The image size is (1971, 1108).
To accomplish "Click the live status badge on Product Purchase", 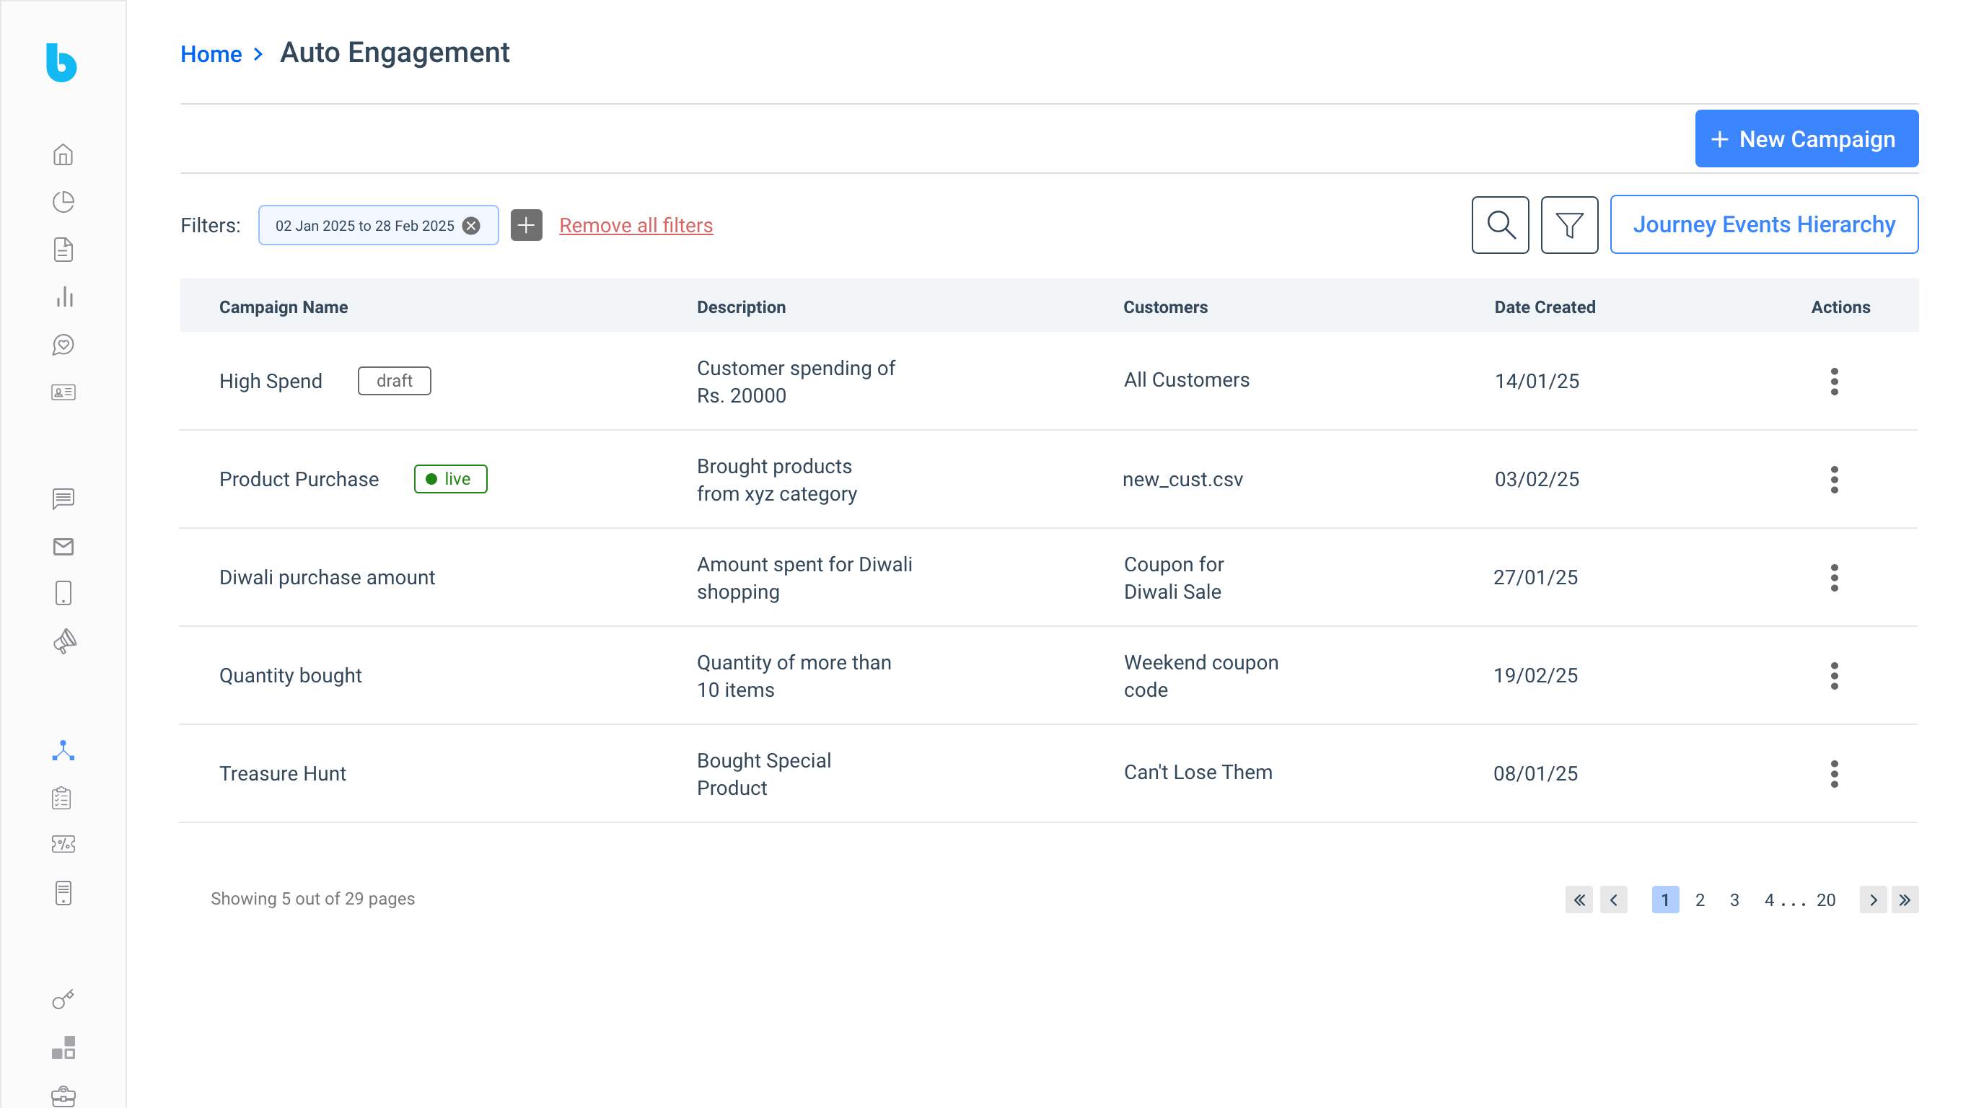I will pyautogui.click(x=451, y=479).
